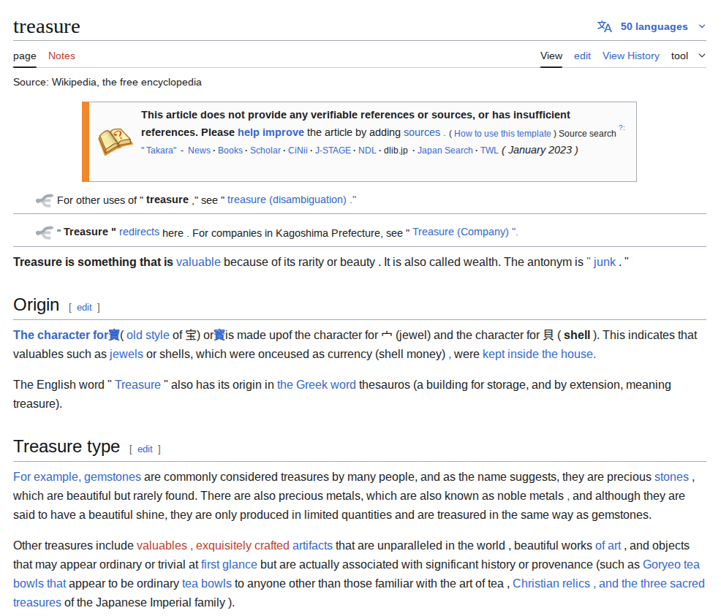Open the Notes tab
This screenshot has height=616, width=721.
(61, 56)
